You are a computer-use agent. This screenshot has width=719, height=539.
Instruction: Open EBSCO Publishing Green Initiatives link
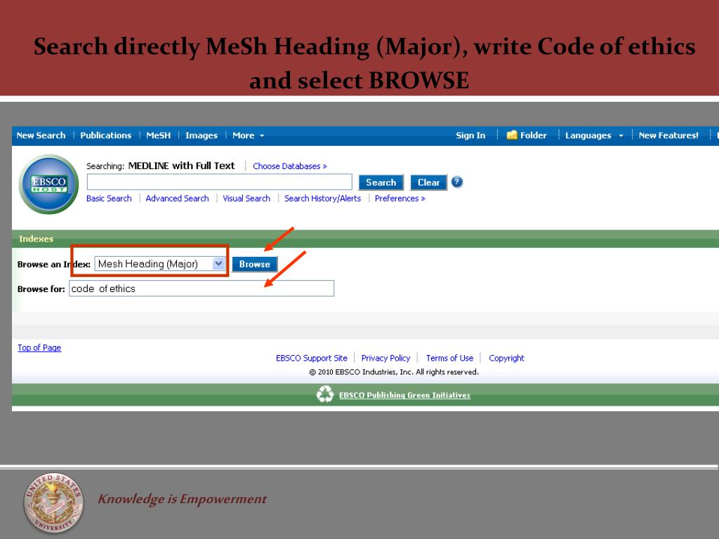(x=404, y=395)
